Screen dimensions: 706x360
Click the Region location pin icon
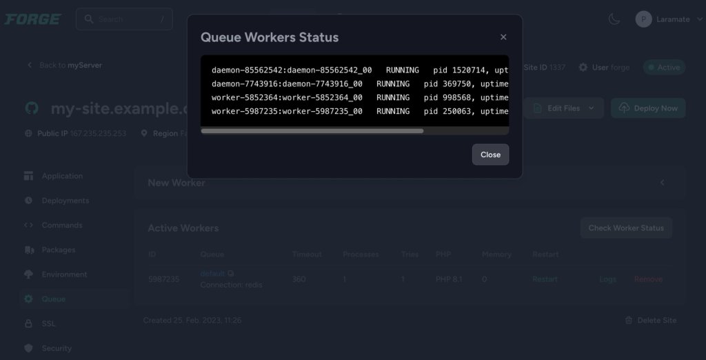144,133
